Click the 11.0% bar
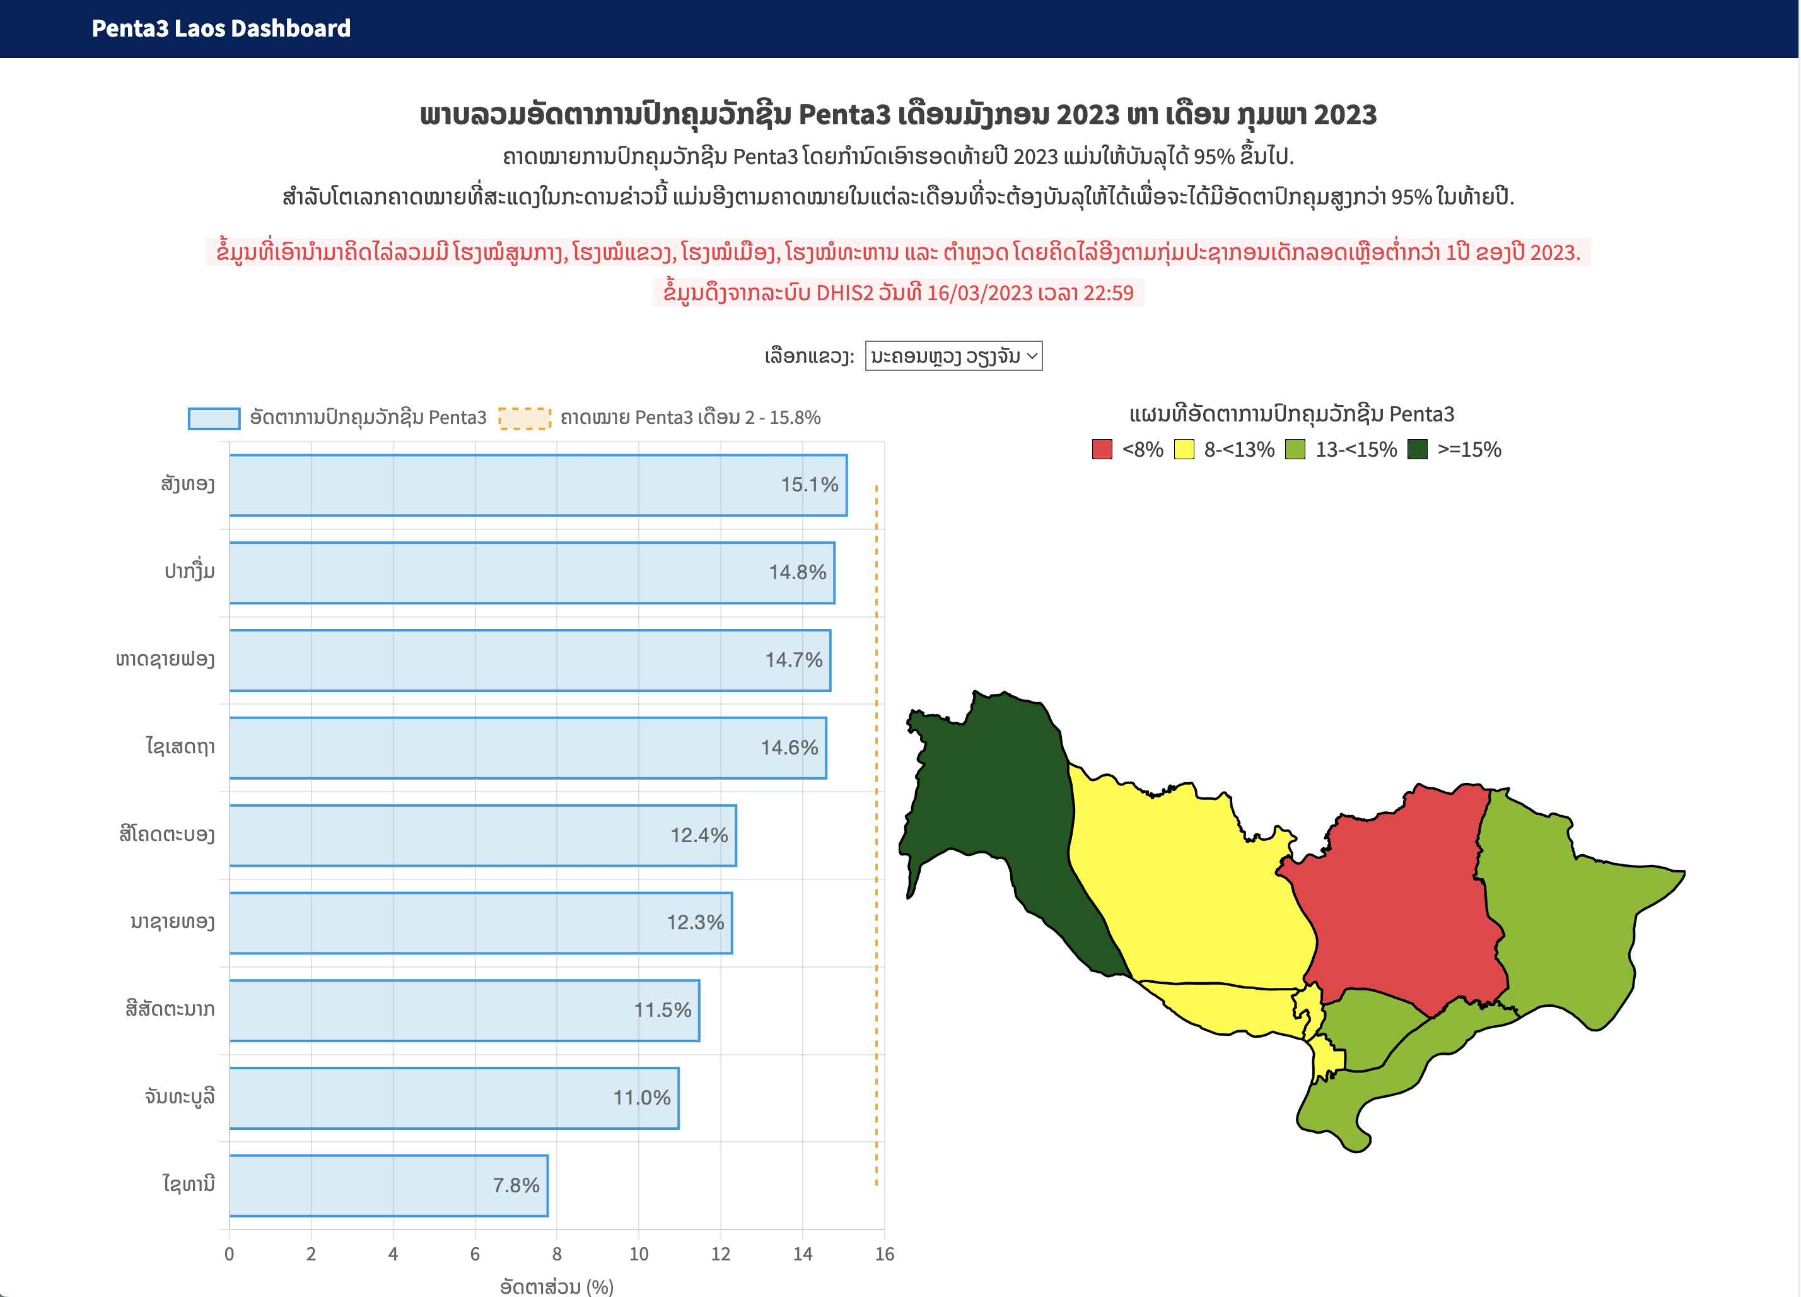This screenshot has width=1801, height=1297. tap(453, 1098)
